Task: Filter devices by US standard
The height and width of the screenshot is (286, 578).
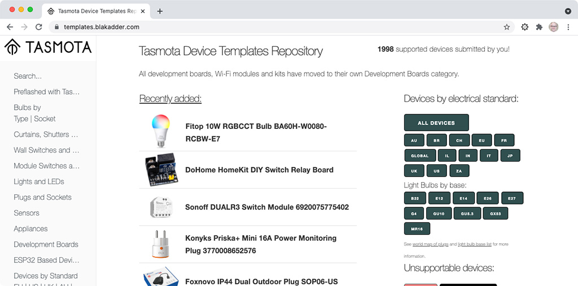Action: 436,171
